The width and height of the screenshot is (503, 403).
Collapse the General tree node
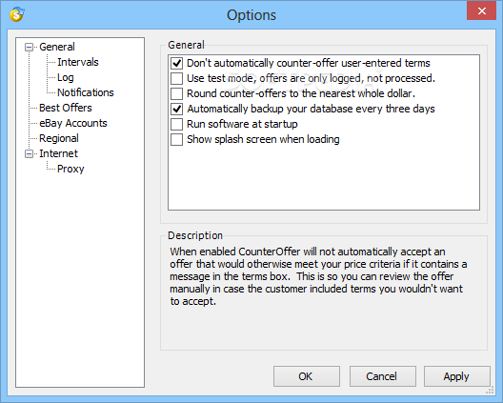[29, 48]
